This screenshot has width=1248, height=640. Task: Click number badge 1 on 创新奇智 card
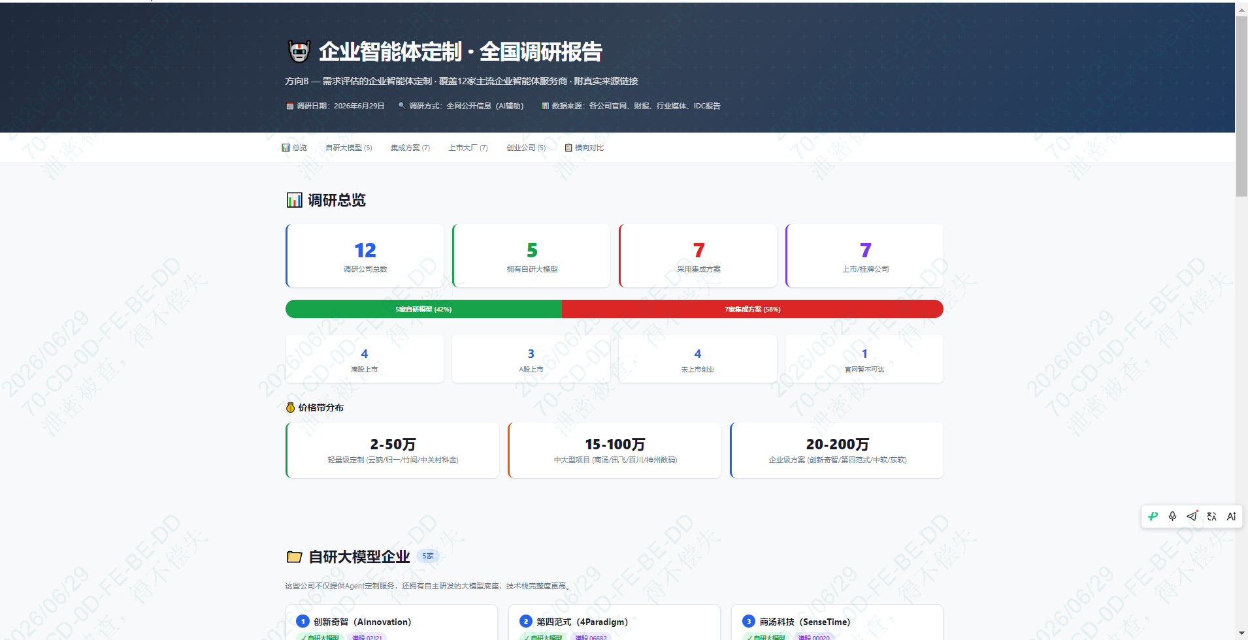(x=303, y=621)
